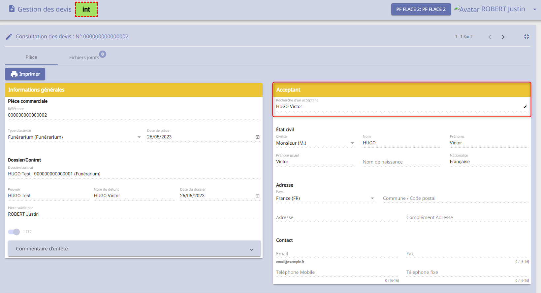
Task: Click the Fax input field
Action: click(x=467, y=254)
